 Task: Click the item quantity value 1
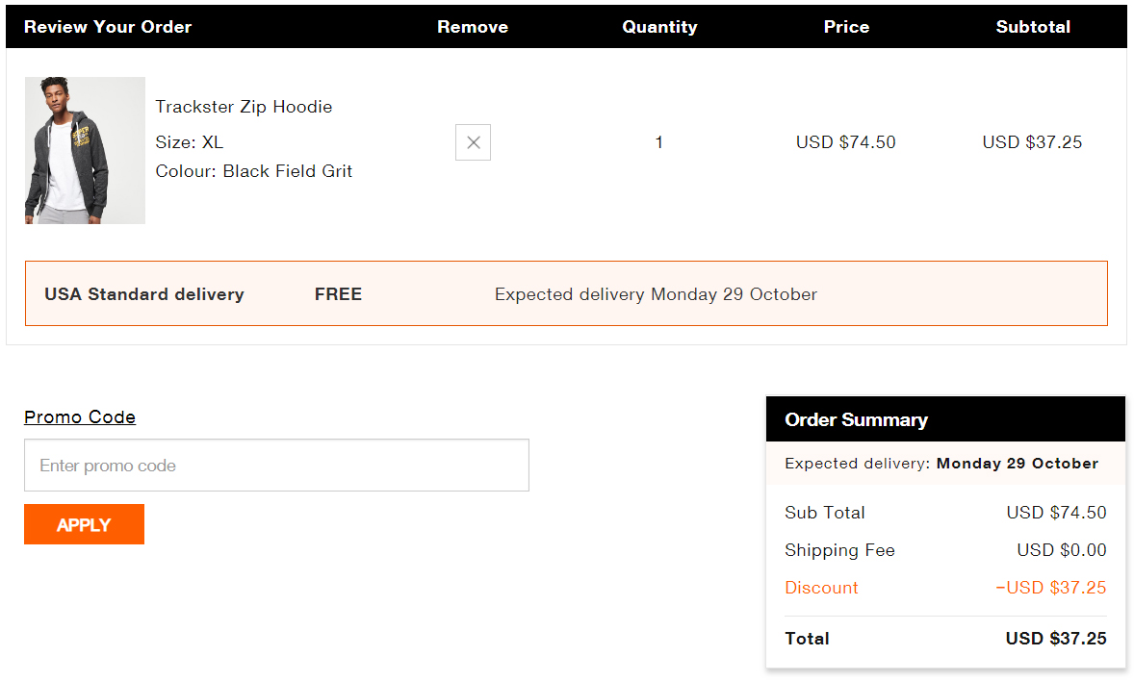click(658, 142)
